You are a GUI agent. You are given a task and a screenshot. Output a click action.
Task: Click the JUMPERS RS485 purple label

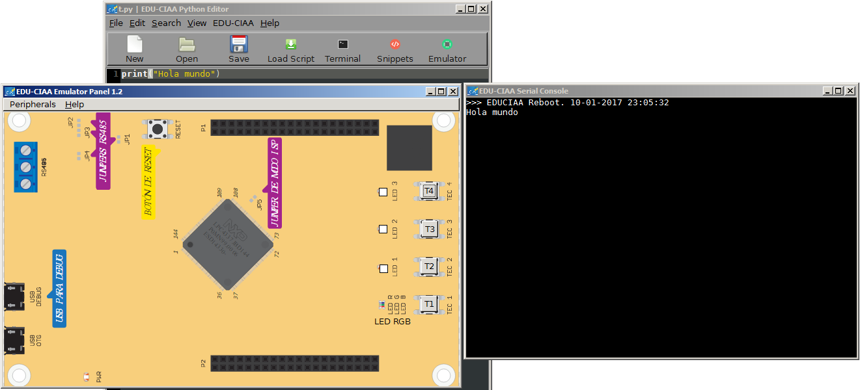pos(103,151)
